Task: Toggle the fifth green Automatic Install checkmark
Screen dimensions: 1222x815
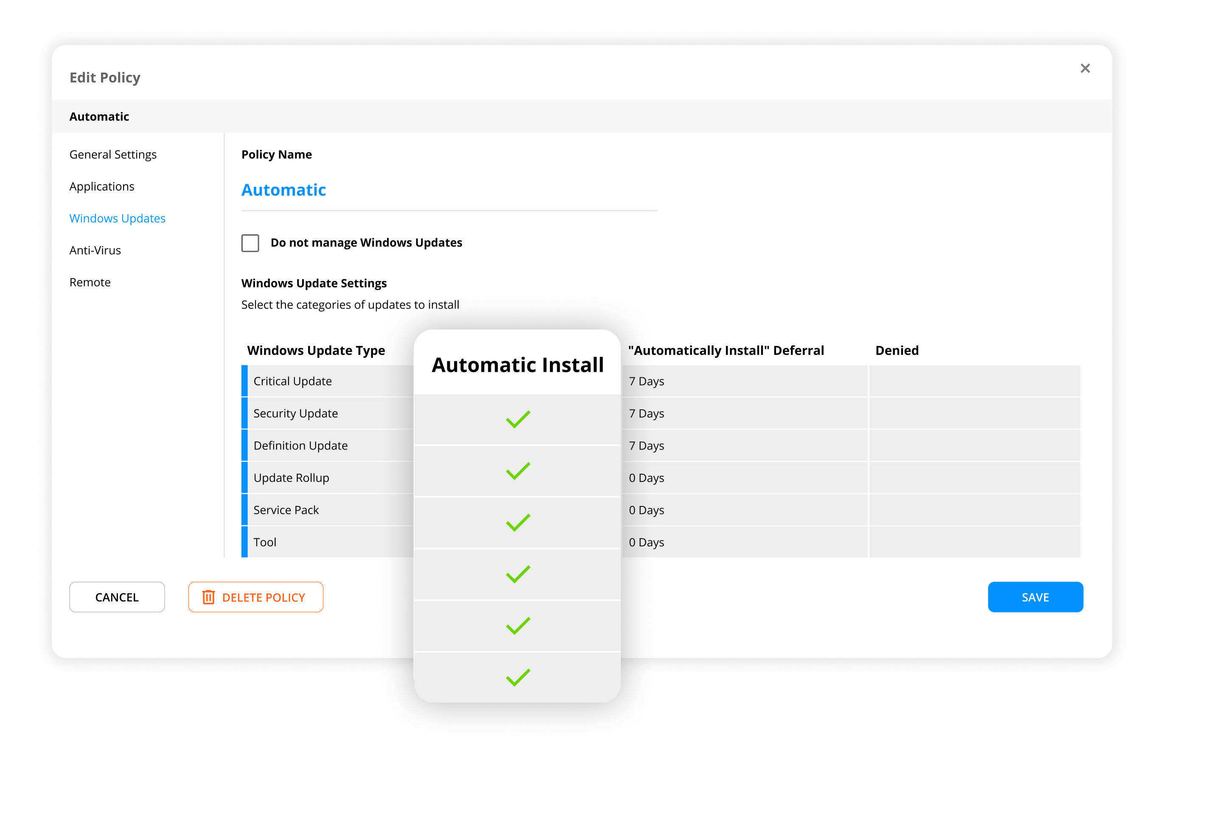Action: coord(518,625)
